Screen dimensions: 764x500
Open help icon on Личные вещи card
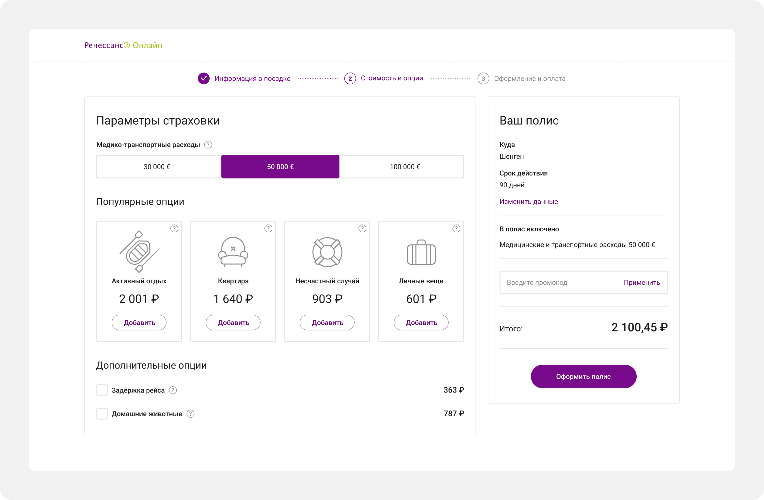tap(456, 228)
